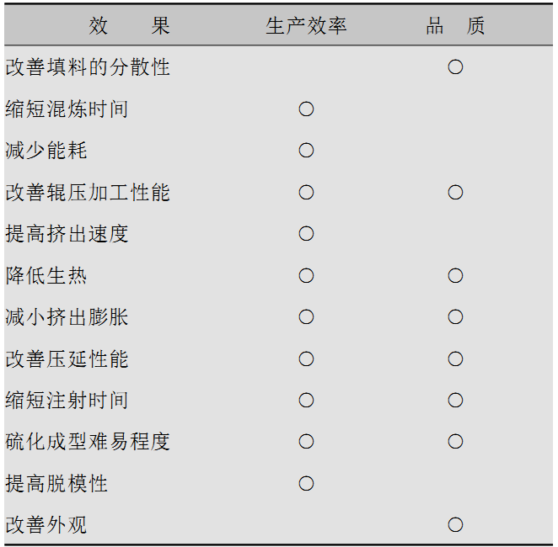Click the 生产效率 circle for 减小挤出膨胀
Image resolution: width=558 pixels, height=547 pixels.
point(306,316)
